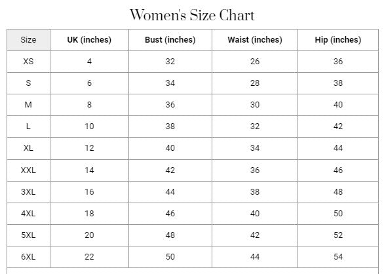The width and height of the screenshot is (384, 274).
Task: Click the Size column header cell
Action: tap(28, 40)
